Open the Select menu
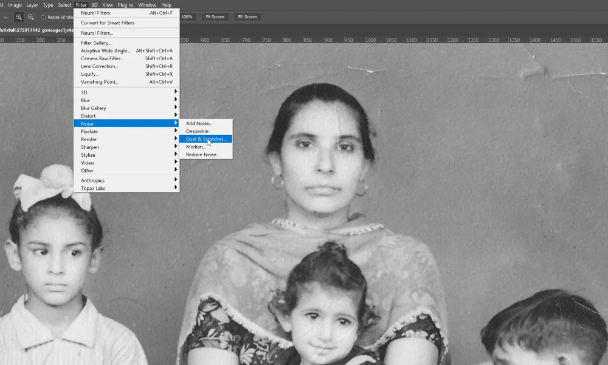The width and height of the screenshot is (608, 365). click(64, 5)
